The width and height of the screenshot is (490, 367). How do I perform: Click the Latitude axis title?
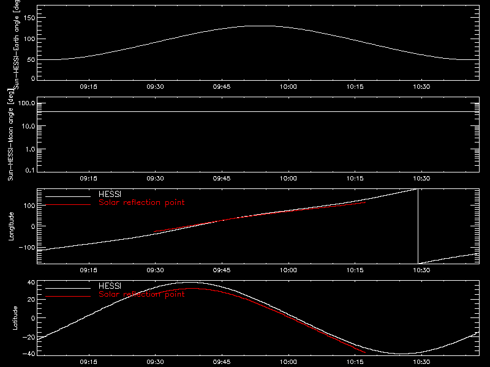pyautogui.click(x=15, y=318)
